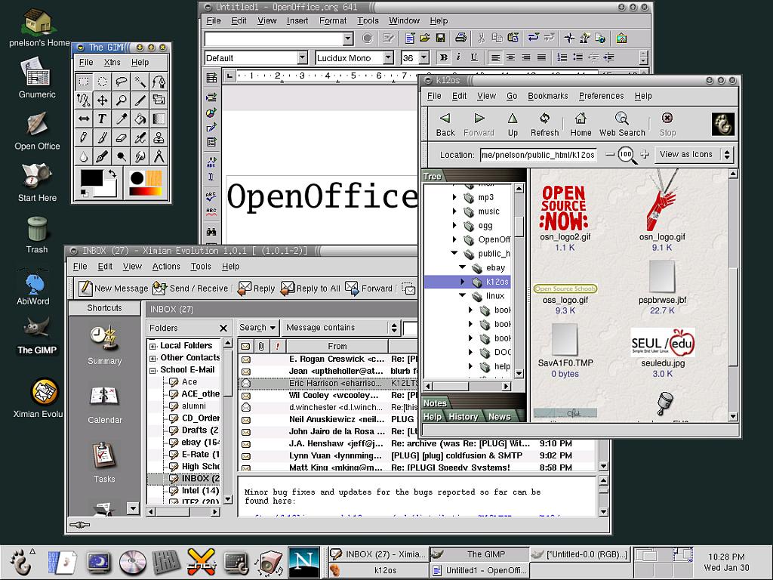Viewport: 773px width, 580px height.
Task: Choose the Pencil tool in GIMP toolbox
Action: click(83, 137)
